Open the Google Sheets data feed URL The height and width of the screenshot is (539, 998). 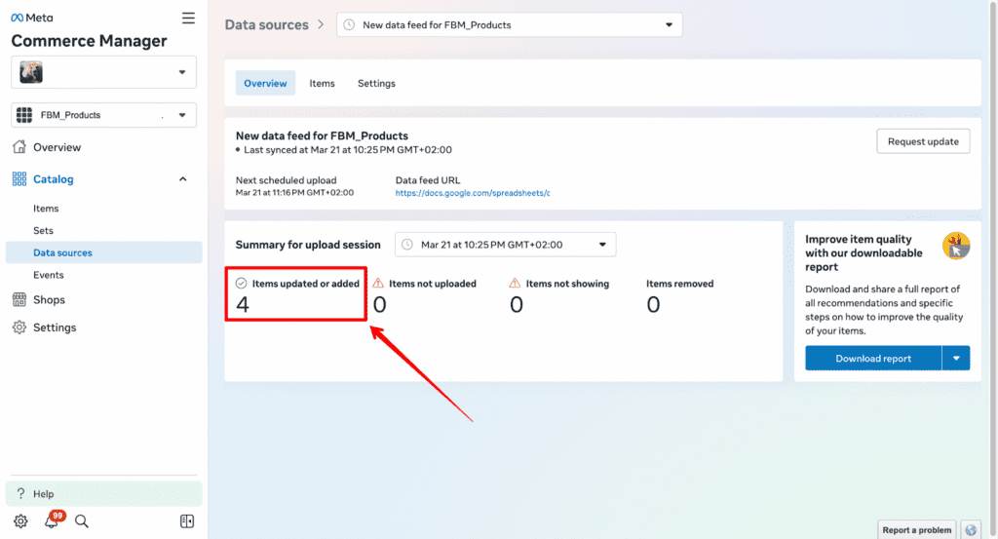(473, 193)
